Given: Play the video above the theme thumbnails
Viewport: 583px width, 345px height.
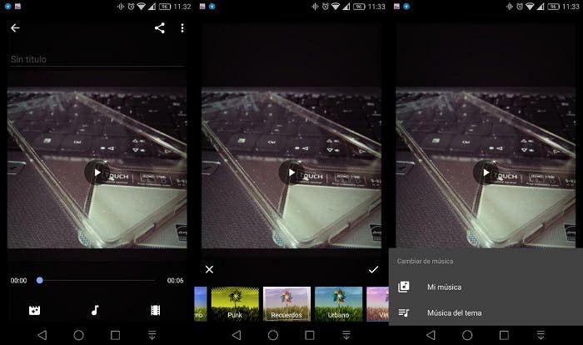Looking at the screenshot, I should pyautogui.click(x=291, y=172).
